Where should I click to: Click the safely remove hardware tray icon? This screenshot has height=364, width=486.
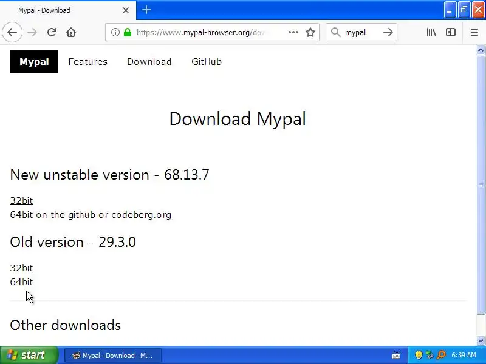pos(430,355)
